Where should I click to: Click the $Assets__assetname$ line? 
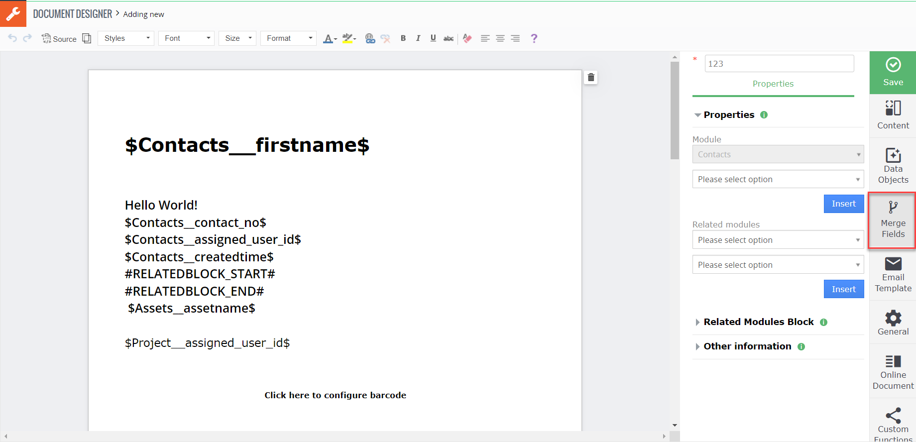[192, 308]
